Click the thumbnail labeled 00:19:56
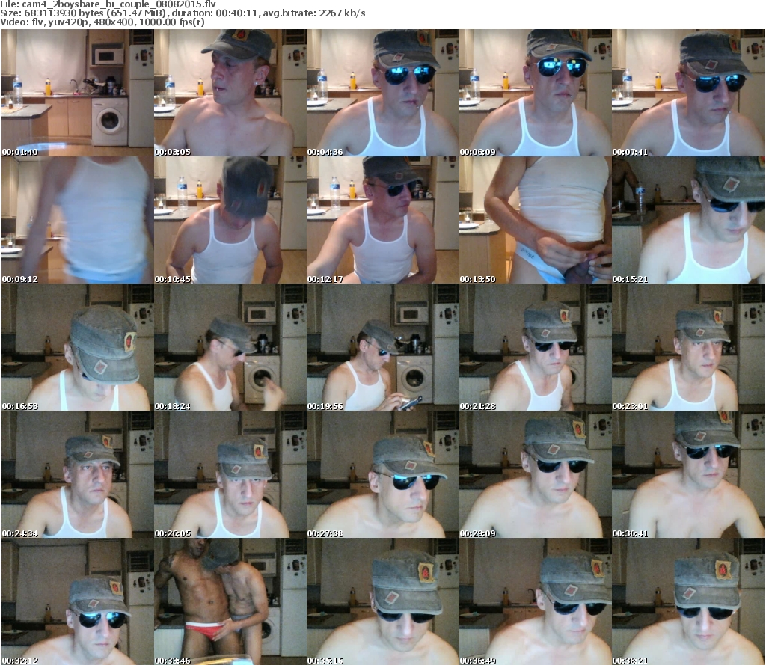The height and width of the screenshot is (665, 766). 382,347
